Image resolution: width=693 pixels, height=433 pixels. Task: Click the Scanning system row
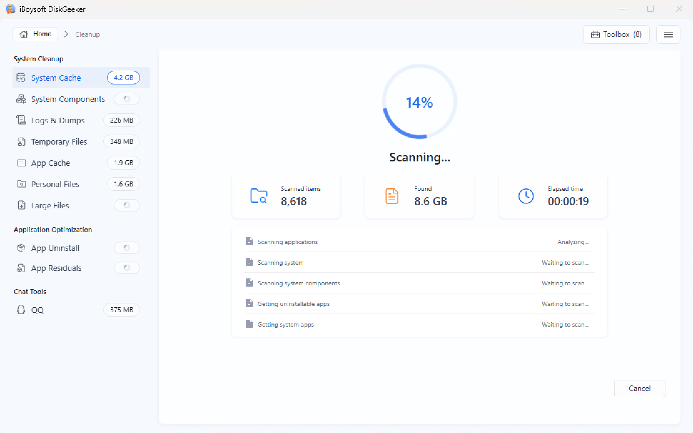coord(419,262)
